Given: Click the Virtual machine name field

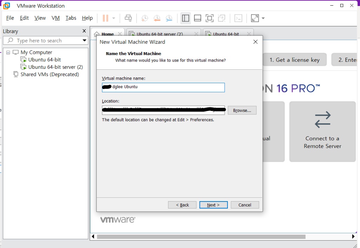Looking at the screenshot, I should (163, 87).
